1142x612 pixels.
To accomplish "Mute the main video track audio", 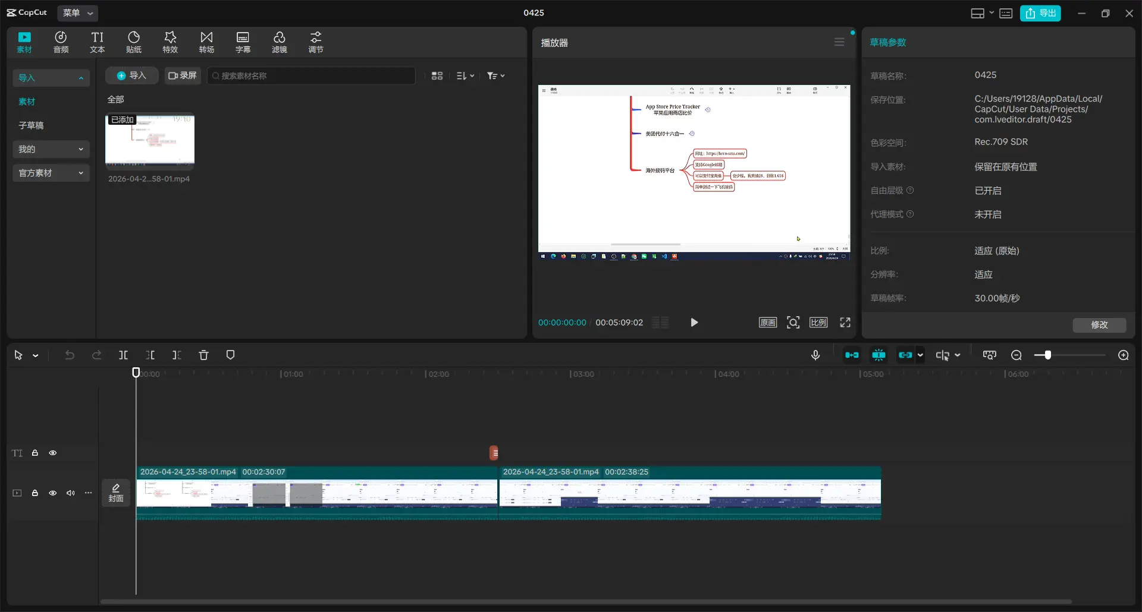I will pos(71,493).
